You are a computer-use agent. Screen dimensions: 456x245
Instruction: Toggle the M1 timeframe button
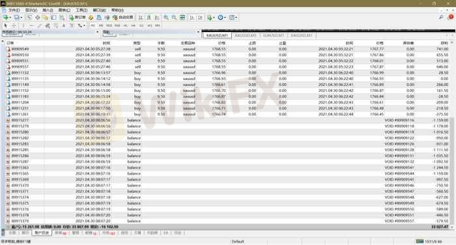pyautogui.click(x=93, y=25)
